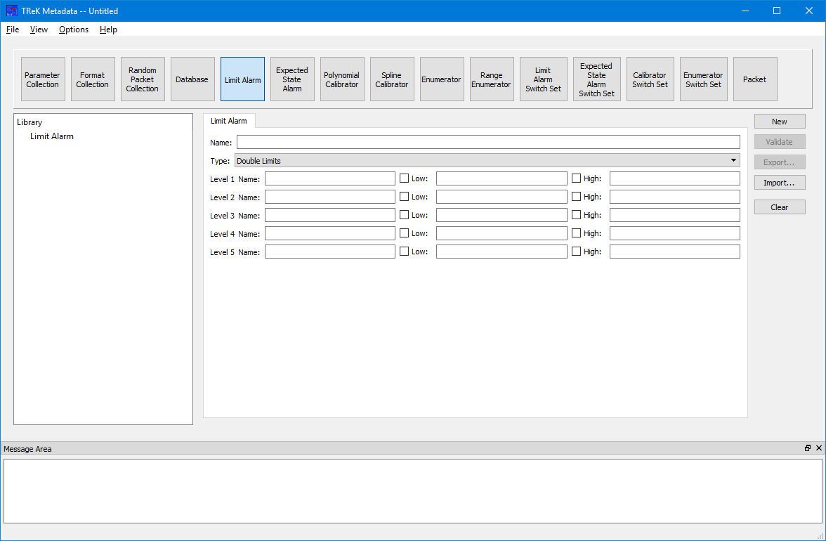Open the Parameter Collection toolbar button
The width and height of the screenshot is (826, 541).
click(x=43, y=79)
